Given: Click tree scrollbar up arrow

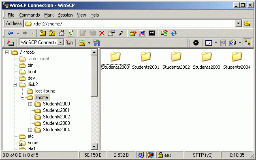Looking at the screenshot, I should point(94,52).
